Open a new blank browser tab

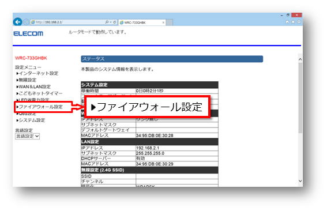170,22
